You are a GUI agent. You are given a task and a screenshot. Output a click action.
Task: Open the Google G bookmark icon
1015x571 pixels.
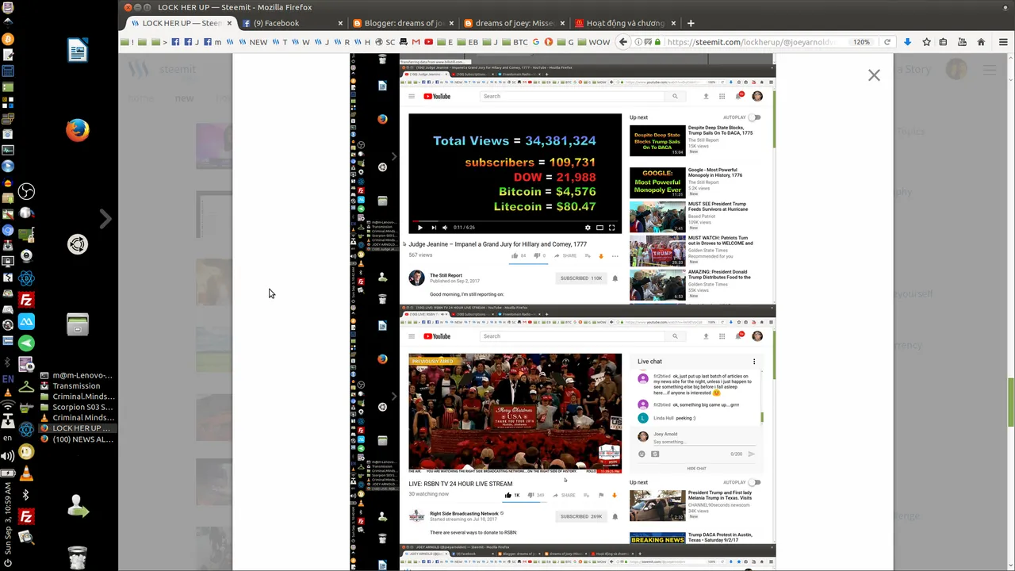(x=537, y=42)
